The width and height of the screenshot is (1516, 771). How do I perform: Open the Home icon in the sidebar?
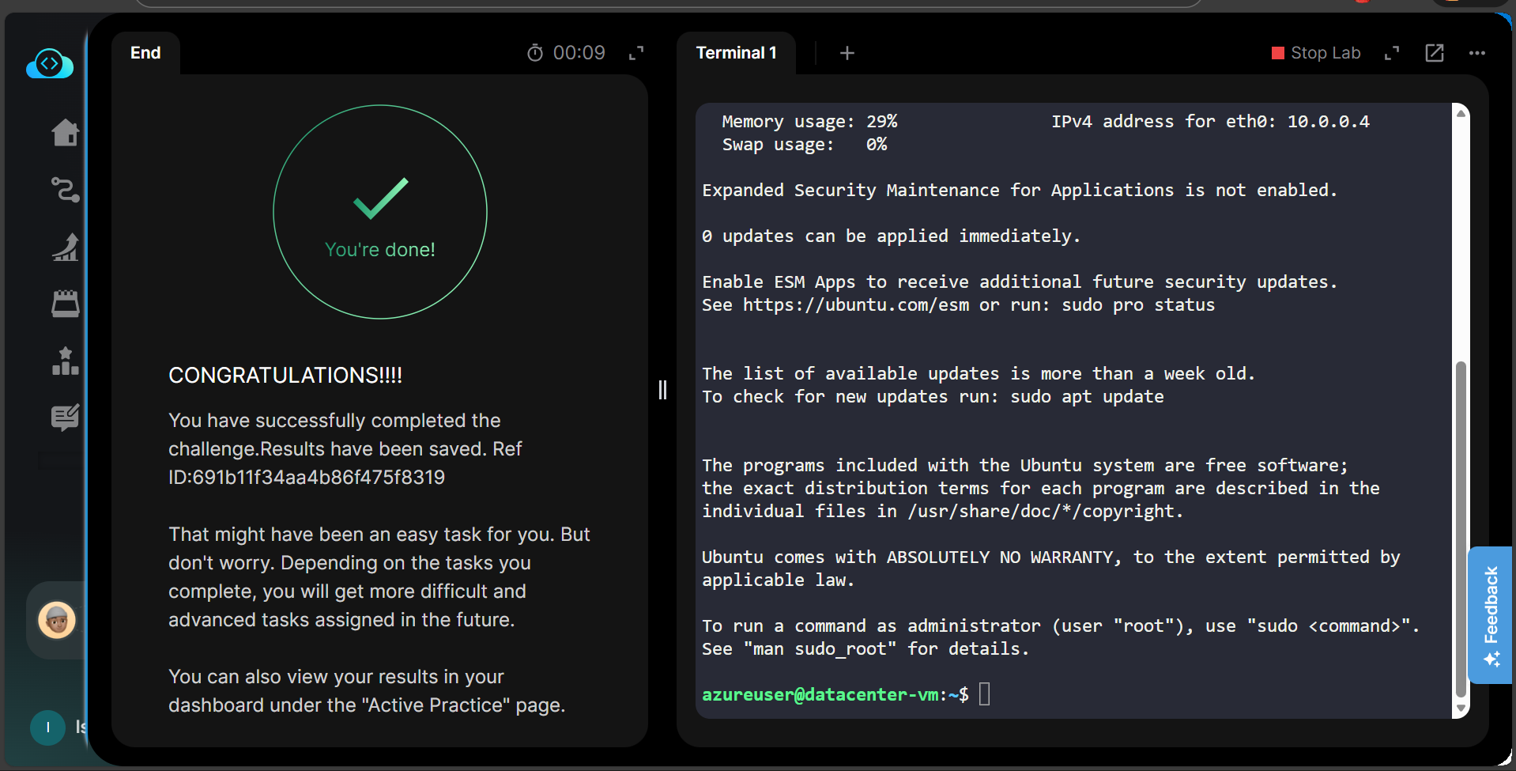click(x=65, y=133)
